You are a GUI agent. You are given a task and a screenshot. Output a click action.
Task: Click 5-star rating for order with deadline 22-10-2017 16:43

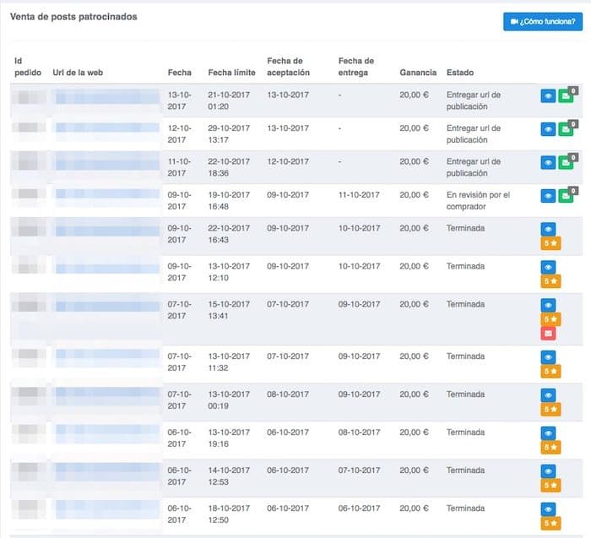tap(550, 244)
